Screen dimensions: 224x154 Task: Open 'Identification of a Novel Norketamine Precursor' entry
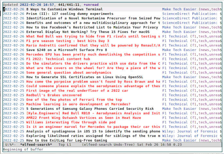[x=93, y=18]
